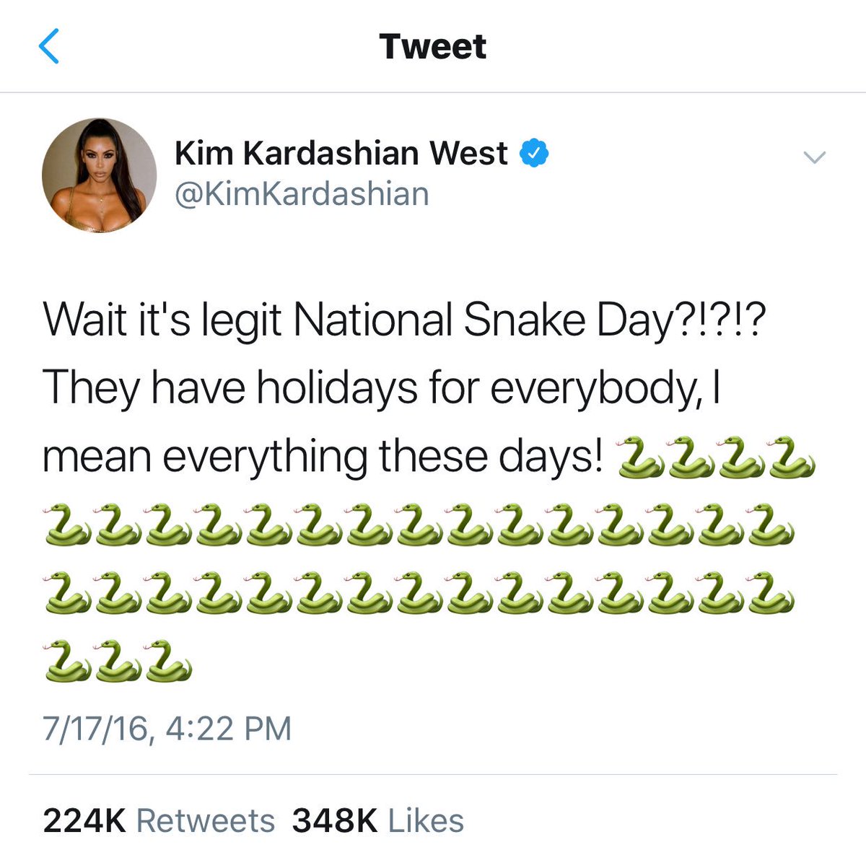Screen dimensions: 866x855
Task: Click the final snake emoji above the timestamp
Action: pos(168,661)
